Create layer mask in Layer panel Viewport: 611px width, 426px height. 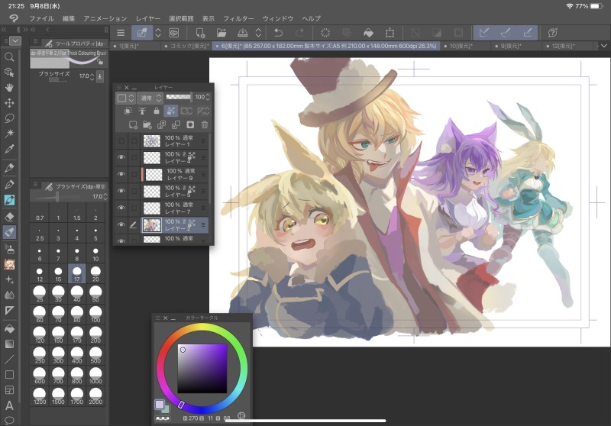click(x=190, y=124)
